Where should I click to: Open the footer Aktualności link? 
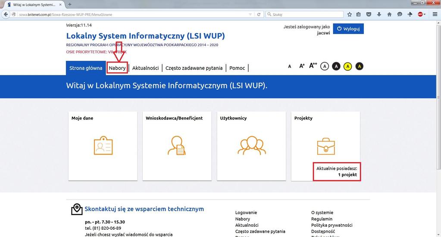coord(247,225)
